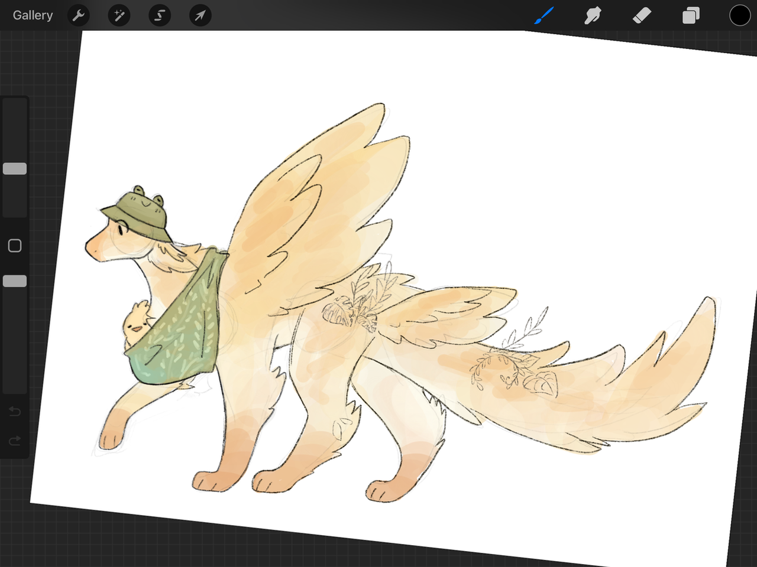Open the black color swatch picker
757x567 pixels.
tap(739, 15)
